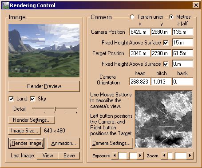Click the bank orientation field
The image size is (202, 168).
[x=182, y=82]
